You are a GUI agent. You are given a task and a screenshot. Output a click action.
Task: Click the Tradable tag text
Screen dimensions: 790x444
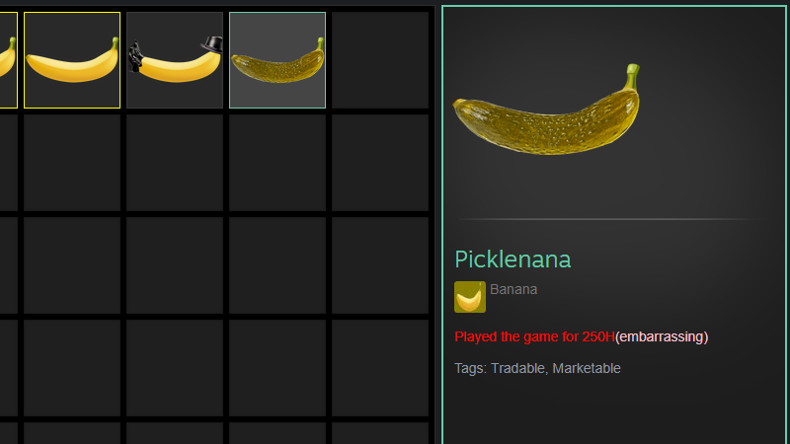coord(517,368)
